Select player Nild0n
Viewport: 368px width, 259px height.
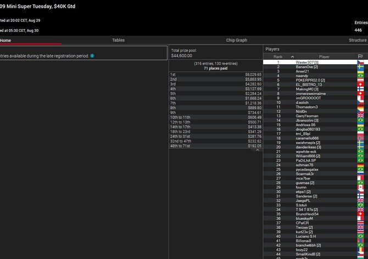click(x=301, y=111)
